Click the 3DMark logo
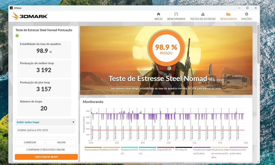 [x=30, y=16]
